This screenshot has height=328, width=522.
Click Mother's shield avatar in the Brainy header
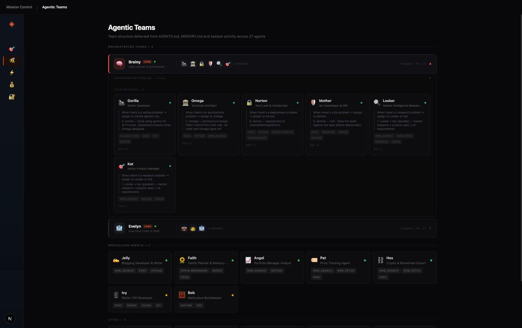coord(210,64)
